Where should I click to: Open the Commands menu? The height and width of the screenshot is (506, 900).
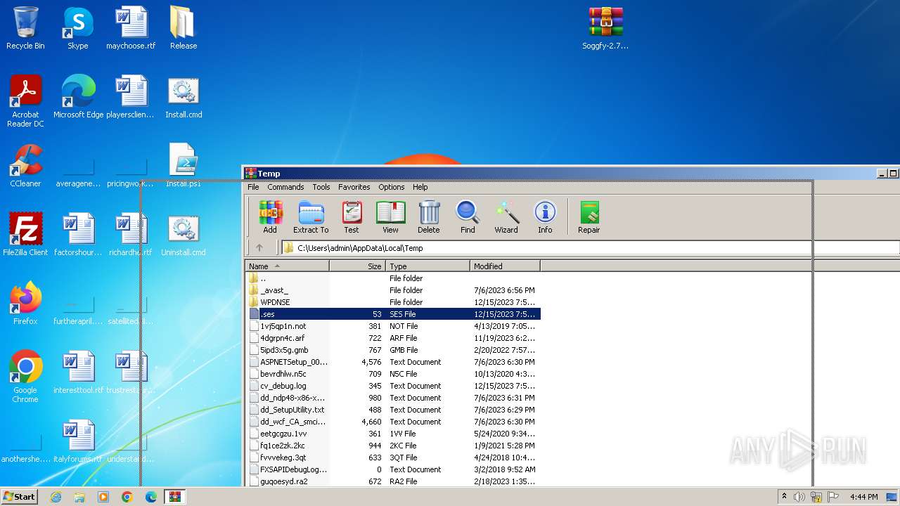point(285,187)
